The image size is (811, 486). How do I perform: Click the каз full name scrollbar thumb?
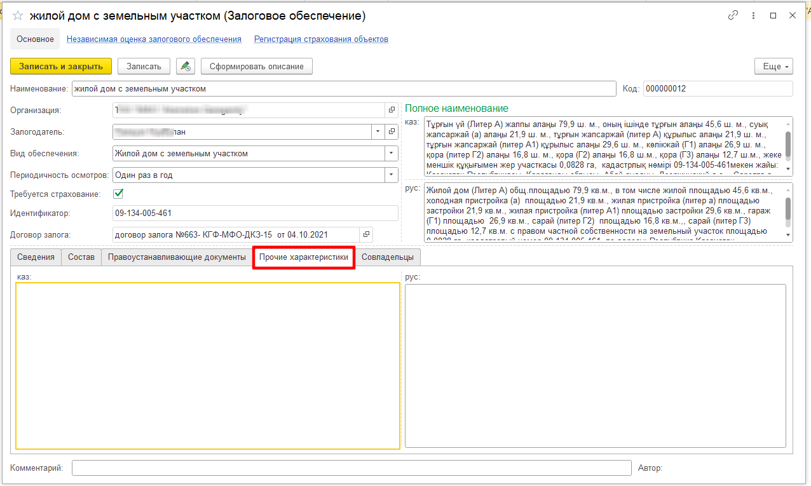788,144
